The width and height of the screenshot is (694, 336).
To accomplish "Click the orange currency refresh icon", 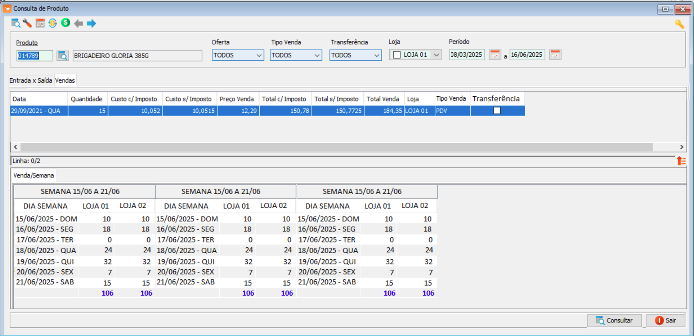I will click(53, 23).
